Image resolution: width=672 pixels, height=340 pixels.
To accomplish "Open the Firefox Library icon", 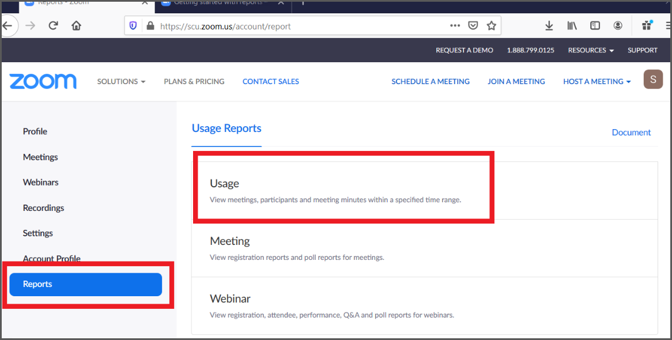I will click(x=572, y=25).
